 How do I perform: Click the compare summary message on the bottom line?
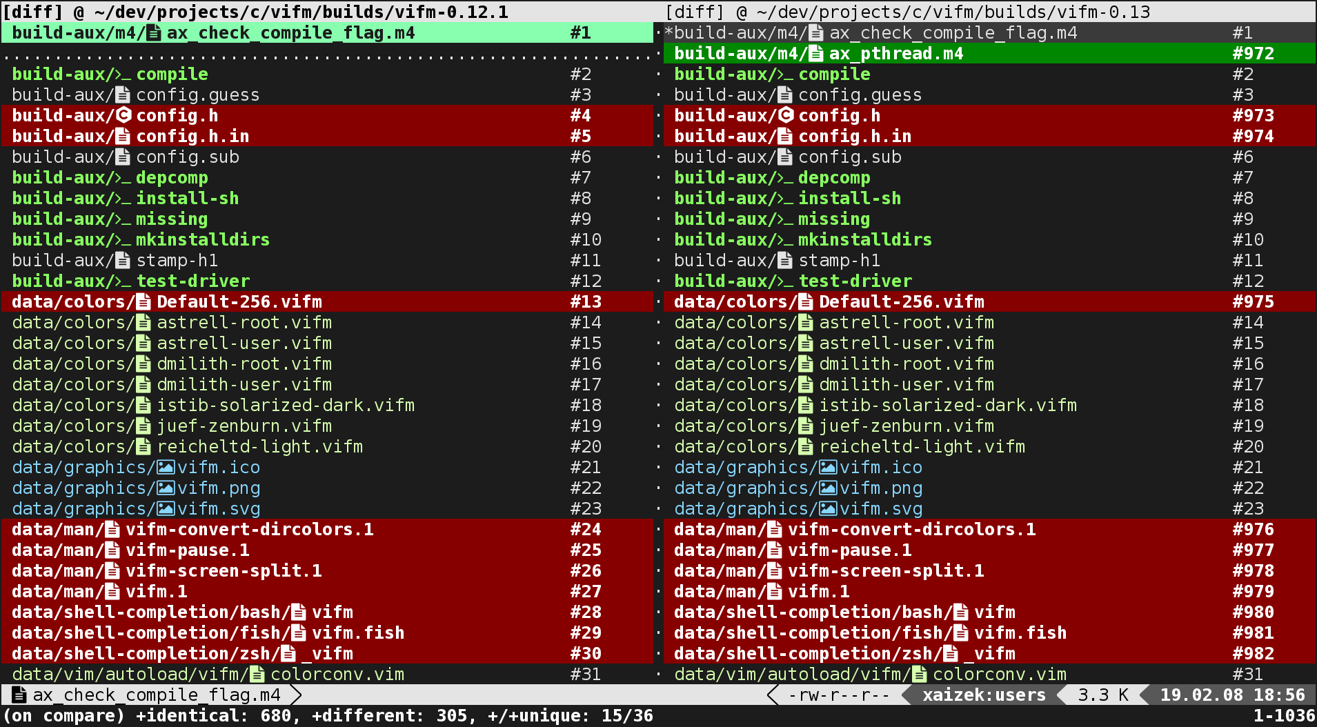[328, 716]
